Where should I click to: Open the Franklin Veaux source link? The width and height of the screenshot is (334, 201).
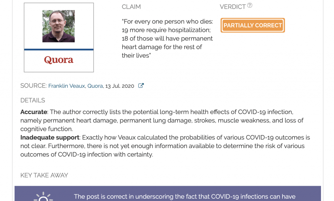point(67,86)
